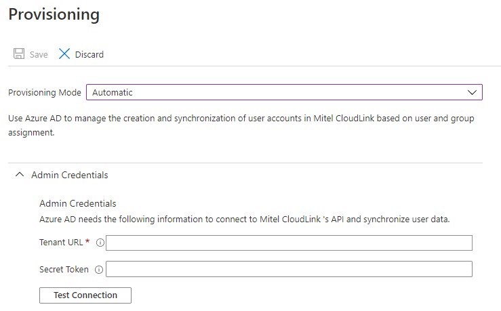Click the blue Discard X icon
The image size is (501, 311).
pos(64,54)
